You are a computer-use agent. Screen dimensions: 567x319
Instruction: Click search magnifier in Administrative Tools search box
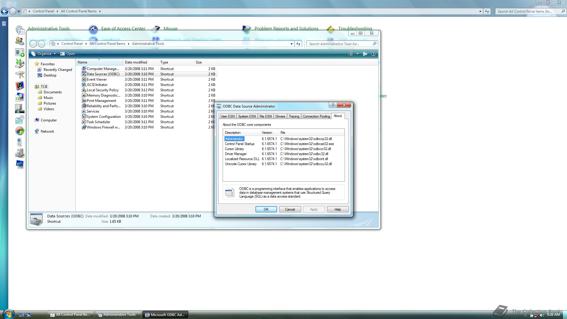(374, 44)
